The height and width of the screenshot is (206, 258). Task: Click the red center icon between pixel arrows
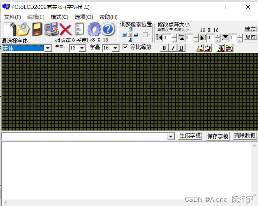click(130, 35)
